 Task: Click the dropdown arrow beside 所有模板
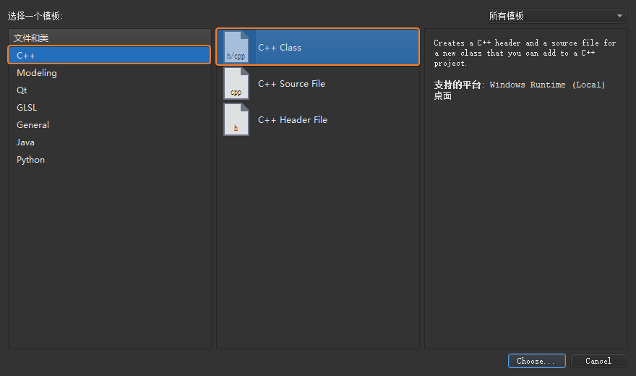619,16
